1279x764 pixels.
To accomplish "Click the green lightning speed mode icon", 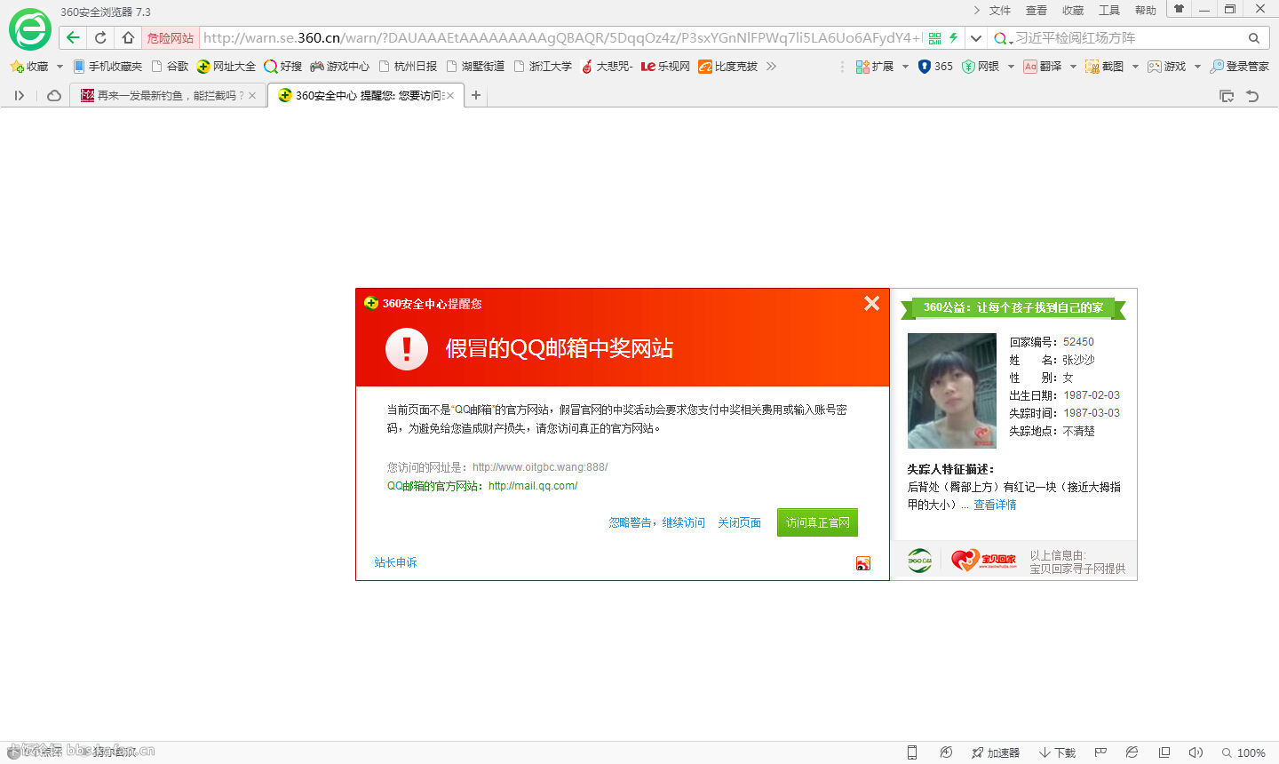I will [953, 38].
